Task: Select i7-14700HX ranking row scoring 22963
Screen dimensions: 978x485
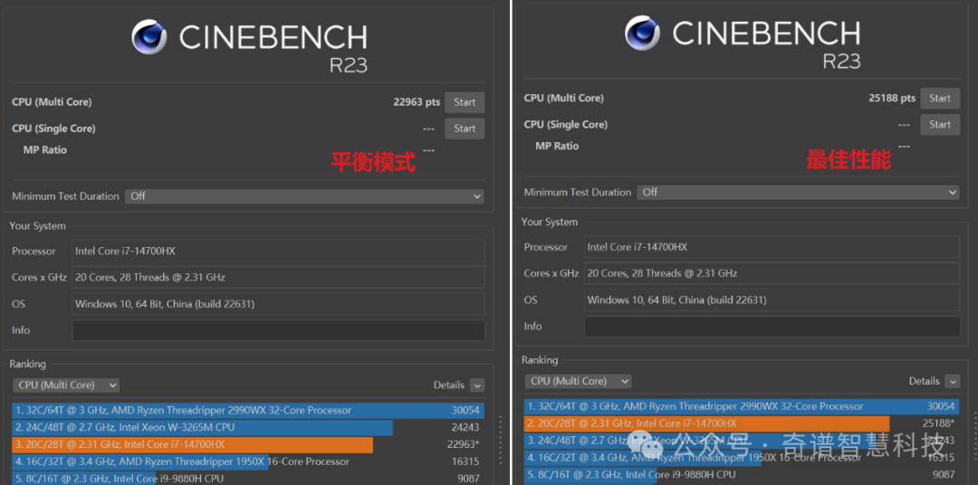Action: (x=247, y=444)
